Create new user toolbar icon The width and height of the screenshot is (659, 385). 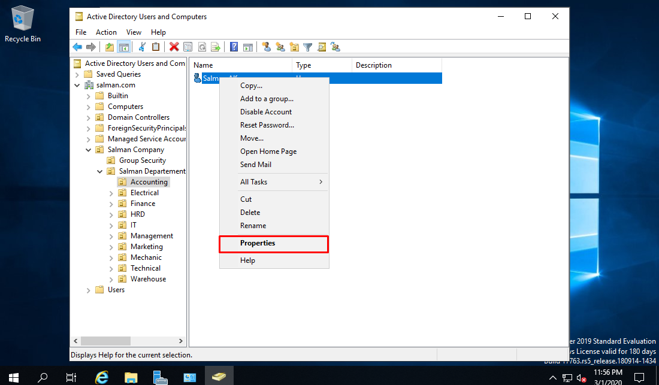(267, 47)
